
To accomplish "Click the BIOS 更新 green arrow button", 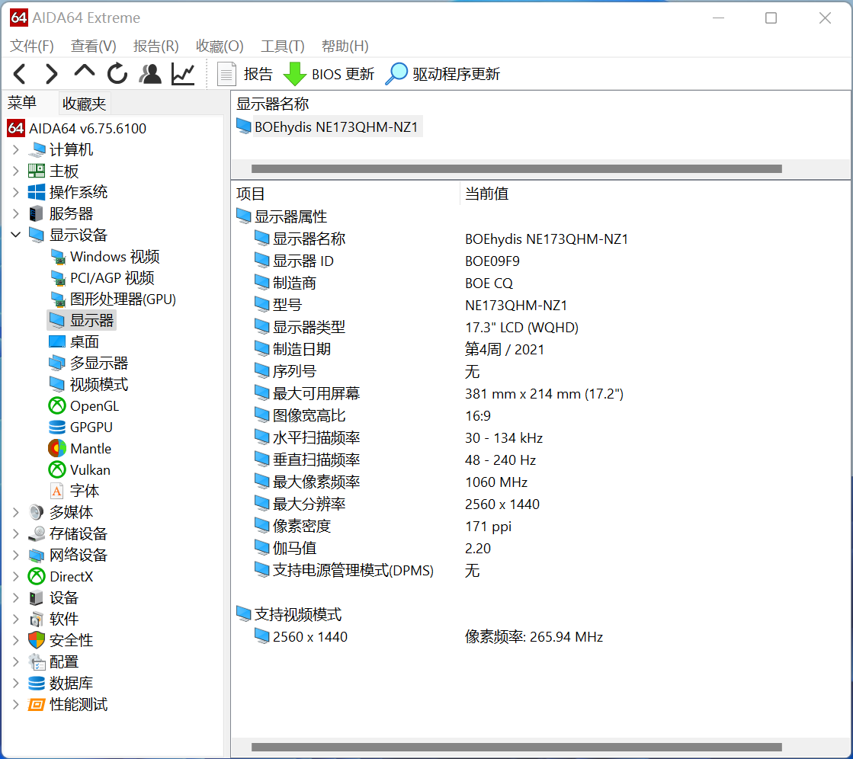I will [x=329, y=74].
